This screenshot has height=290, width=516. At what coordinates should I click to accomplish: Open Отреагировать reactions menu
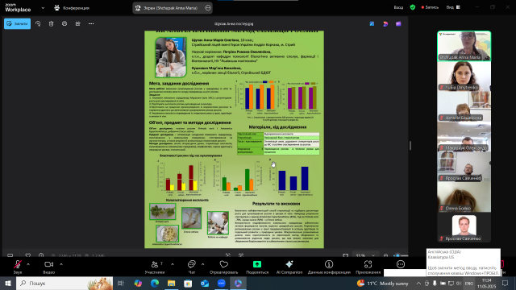pyautogui.click(x=224, y=267)
